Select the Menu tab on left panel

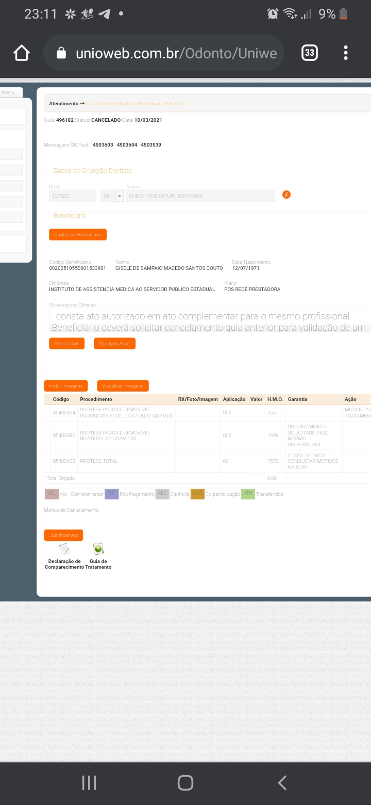click(x=10, y=92)
